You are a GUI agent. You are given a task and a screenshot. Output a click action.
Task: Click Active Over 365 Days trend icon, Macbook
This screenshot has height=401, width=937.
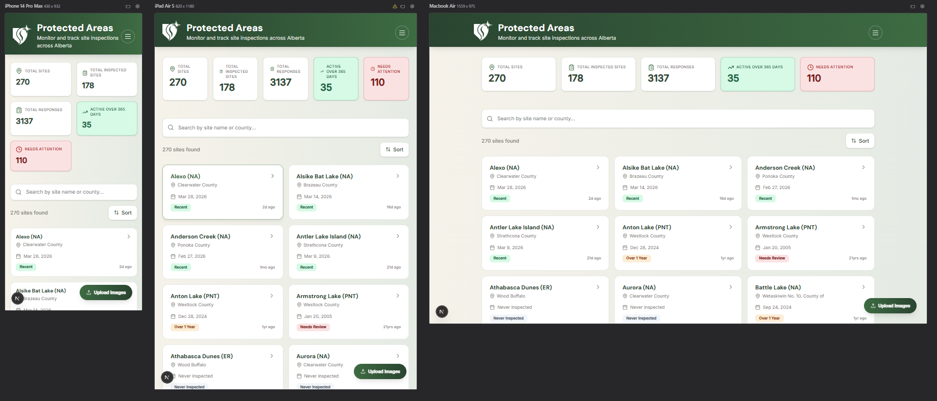(x=731, y=67)
